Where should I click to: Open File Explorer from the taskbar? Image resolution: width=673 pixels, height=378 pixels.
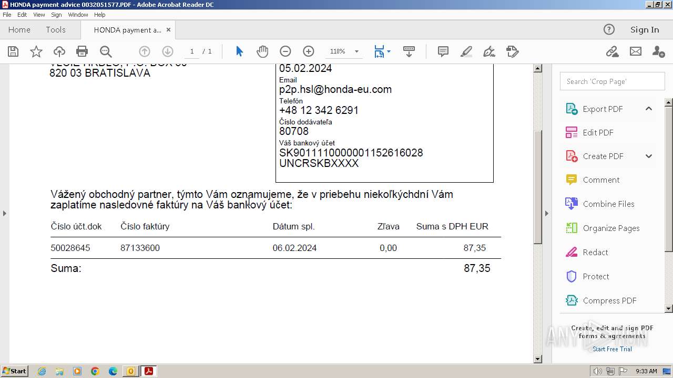pos(59,371)
